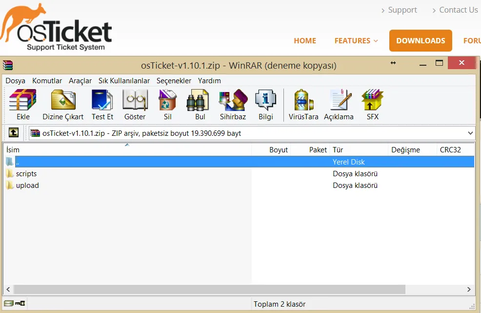Click the Dizine Çıkart extract icon
This screenshot has height=313, width=481.
[x=63, y=100]
